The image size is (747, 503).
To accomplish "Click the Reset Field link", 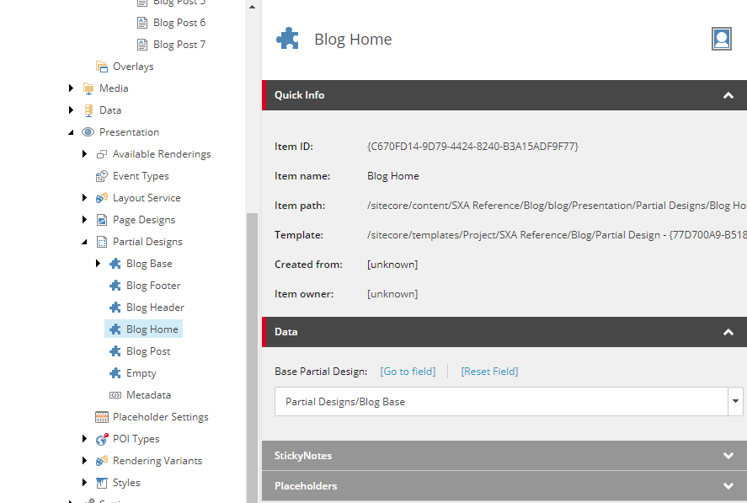I will [x=489, y=372].
